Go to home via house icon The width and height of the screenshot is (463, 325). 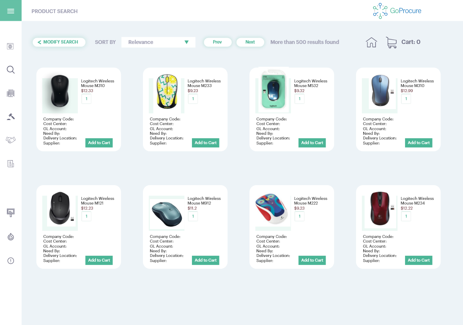[372, 42]
